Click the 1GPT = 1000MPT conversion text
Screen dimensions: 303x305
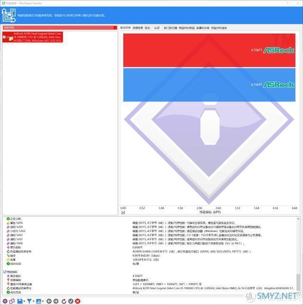[x=167, y=284]
